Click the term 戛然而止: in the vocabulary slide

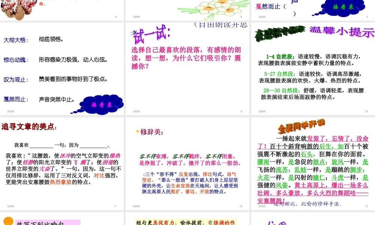pos(16,99)
